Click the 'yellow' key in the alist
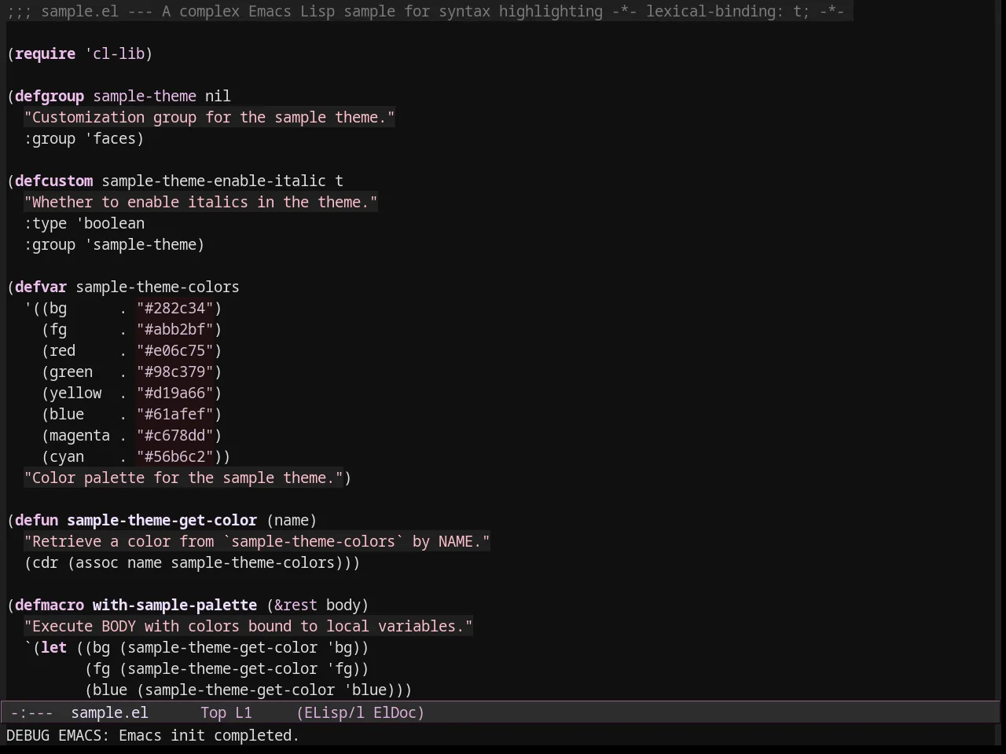The image size is (1006, 754). 75,393
